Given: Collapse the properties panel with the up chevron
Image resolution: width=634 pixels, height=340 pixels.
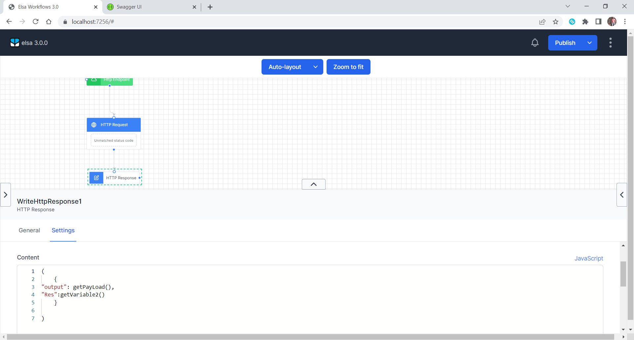Looking at the screenshot, I should (314, 184).
